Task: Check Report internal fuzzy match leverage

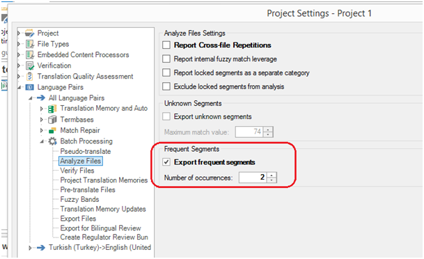Action: click(x=166, y=58)
